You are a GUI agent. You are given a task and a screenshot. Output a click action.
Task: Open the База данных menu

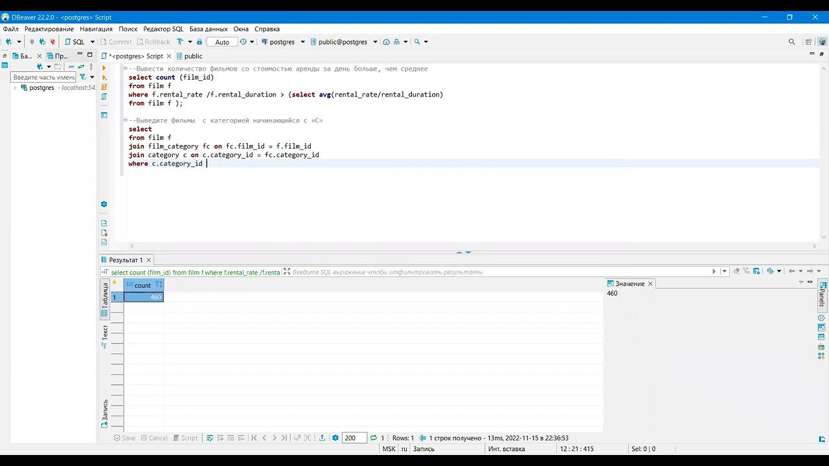click(209, 29)
